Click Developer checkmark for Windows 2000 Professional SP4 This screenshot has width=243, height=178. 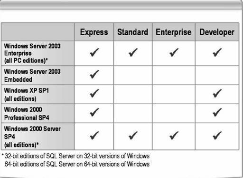coord(217,112)
